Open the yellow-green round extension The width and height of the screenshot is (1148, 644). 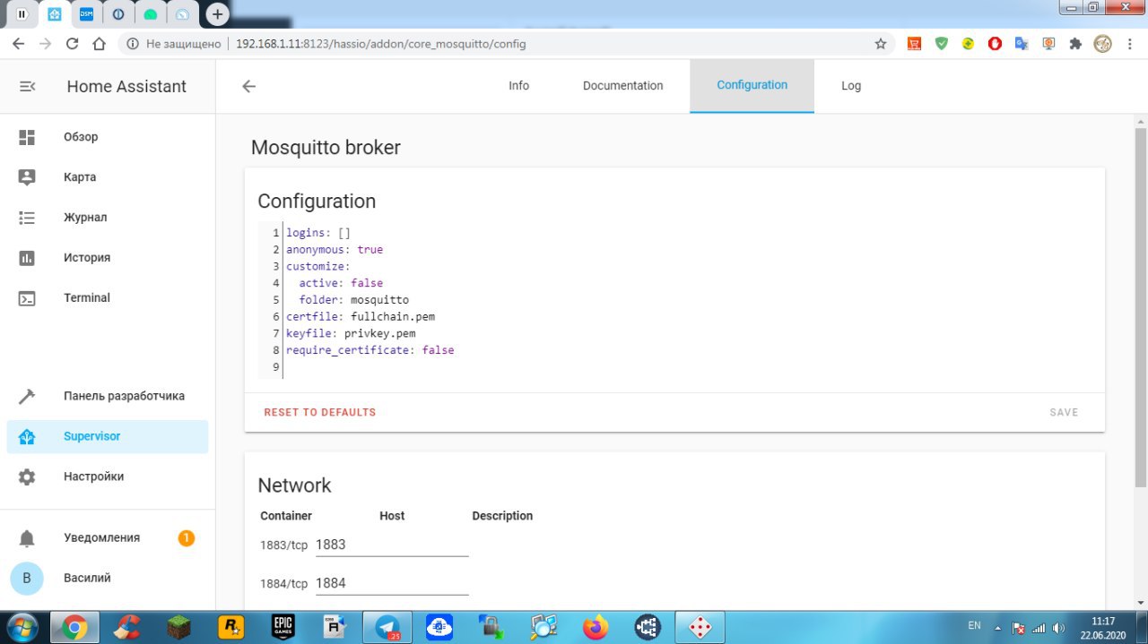tap(968, 43)
